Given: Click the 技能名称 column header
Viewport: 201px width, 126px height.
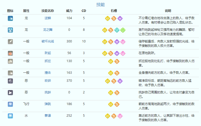Looking at the screenshot, I should 48,11.
